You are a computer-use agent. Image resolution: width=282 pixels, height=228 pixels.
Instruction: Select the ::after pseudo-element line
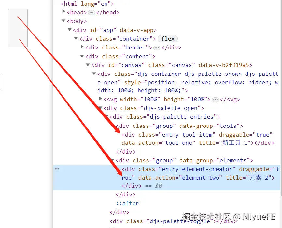(127, 203)
